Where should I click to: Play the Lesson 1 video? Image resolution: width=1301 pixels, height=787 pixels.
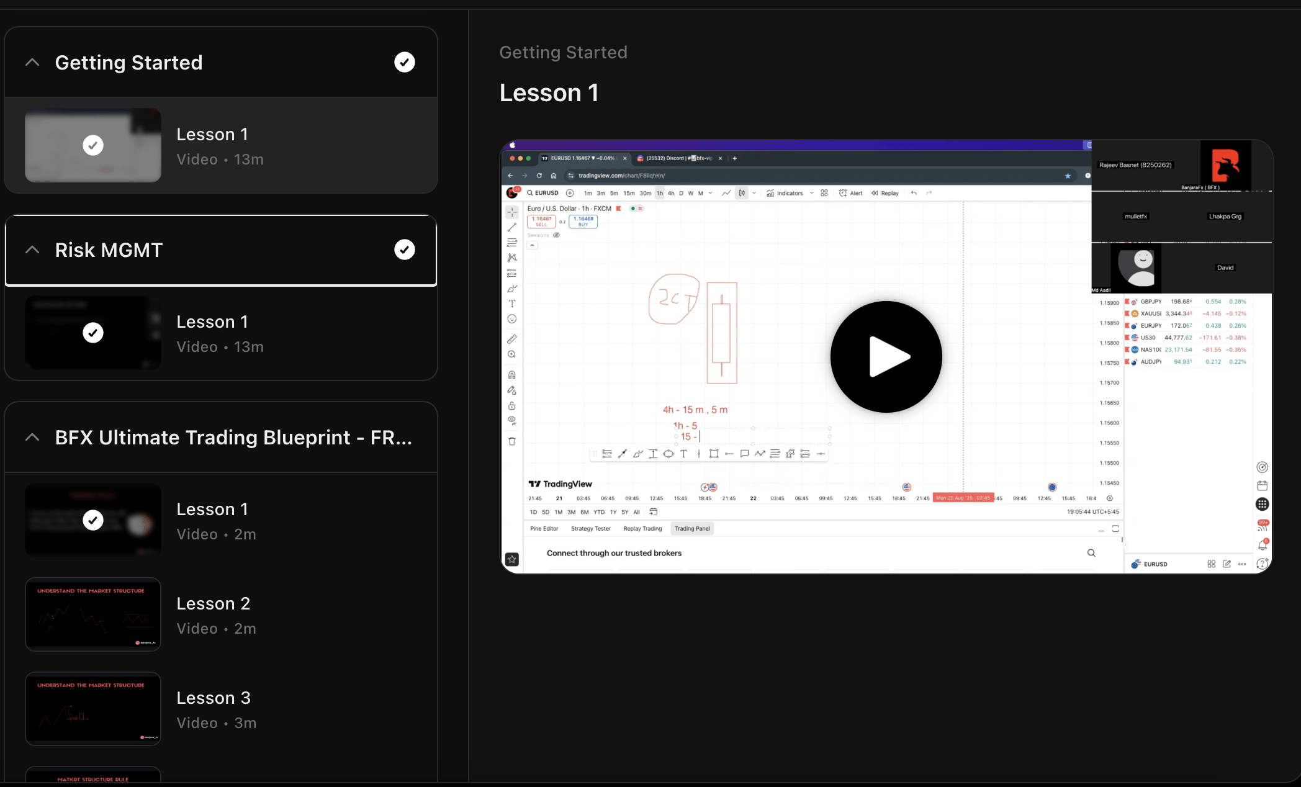(886, 357)
